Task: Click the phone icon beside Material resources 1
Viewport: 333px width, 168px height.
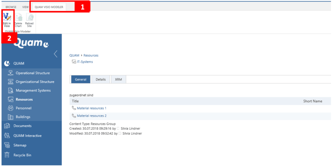Action: 74,108
